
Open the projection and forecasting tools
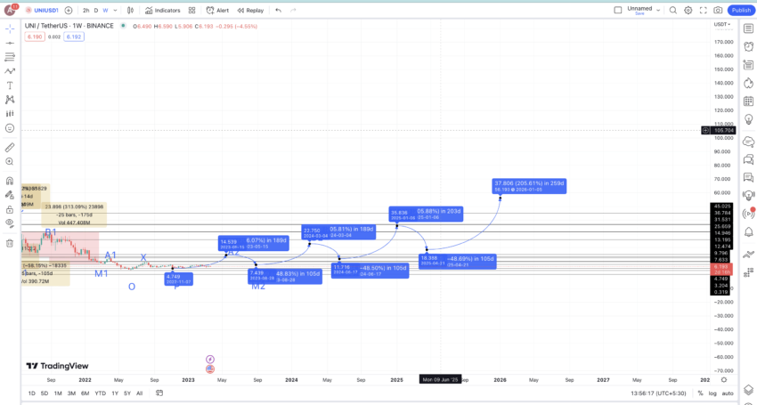click(9, 100)
